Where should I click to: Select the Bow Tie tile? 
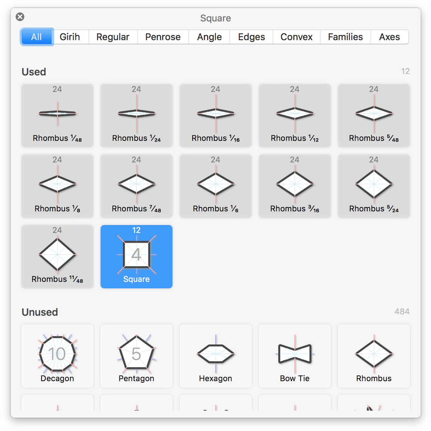[295, 355]
